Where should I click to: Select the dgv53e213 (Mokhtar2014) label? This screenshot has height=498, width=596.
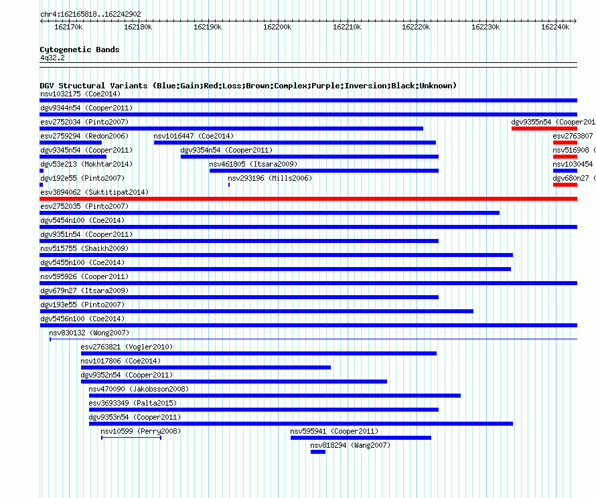click(86, 164)
